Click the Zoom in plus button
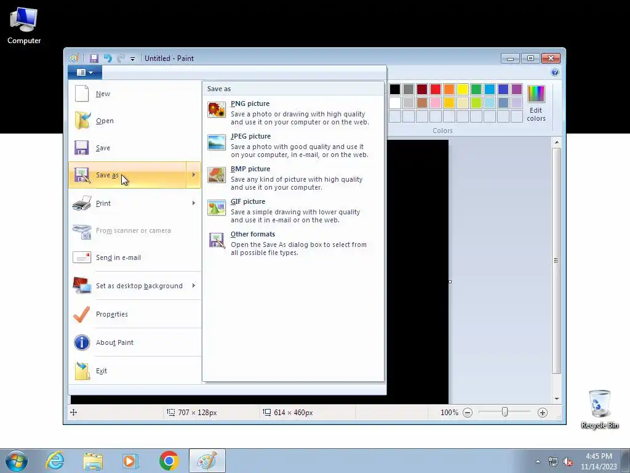 coord(543,412)
